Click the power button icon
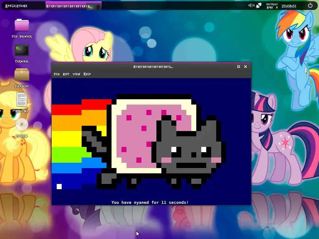Image resolution: width=319 pixels, height=239 pixels. point(310,6)
